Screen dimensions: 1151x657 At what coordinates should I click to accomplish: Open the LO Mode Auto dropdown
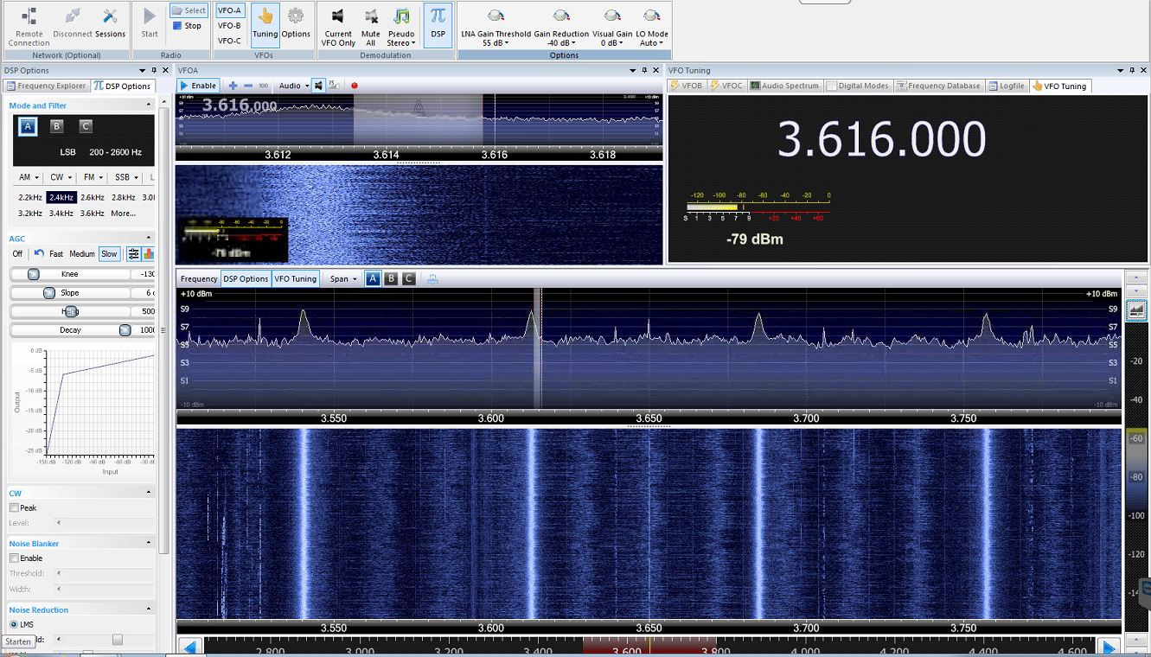(x=652, y=27)
